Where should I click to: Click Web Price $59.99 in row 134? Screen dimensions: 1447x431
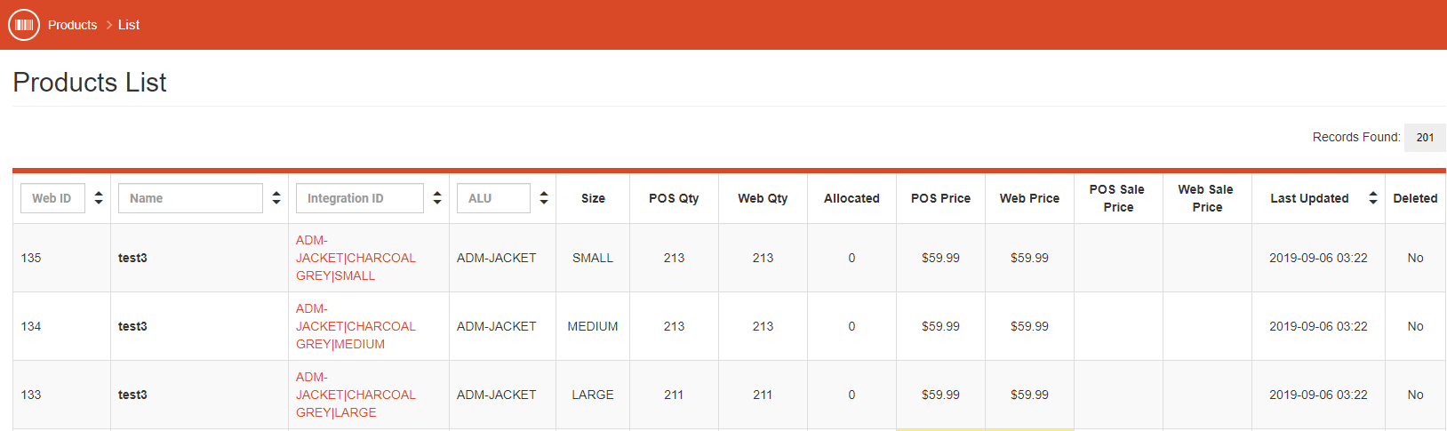tap(1029, 326)
